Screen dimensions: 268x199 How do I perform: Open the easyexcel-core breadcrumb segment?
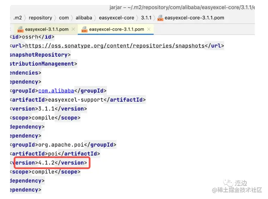[x=117, y=17]
